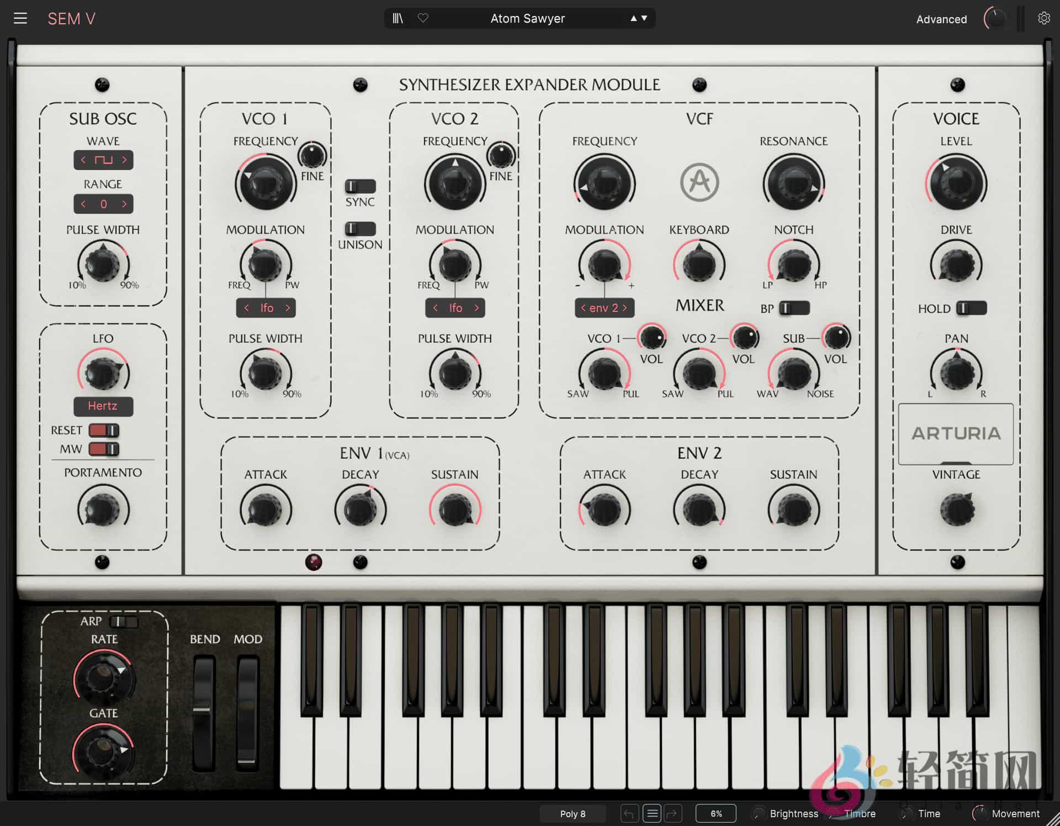Click the redo arrow in the bottom bar

point(672,813)
